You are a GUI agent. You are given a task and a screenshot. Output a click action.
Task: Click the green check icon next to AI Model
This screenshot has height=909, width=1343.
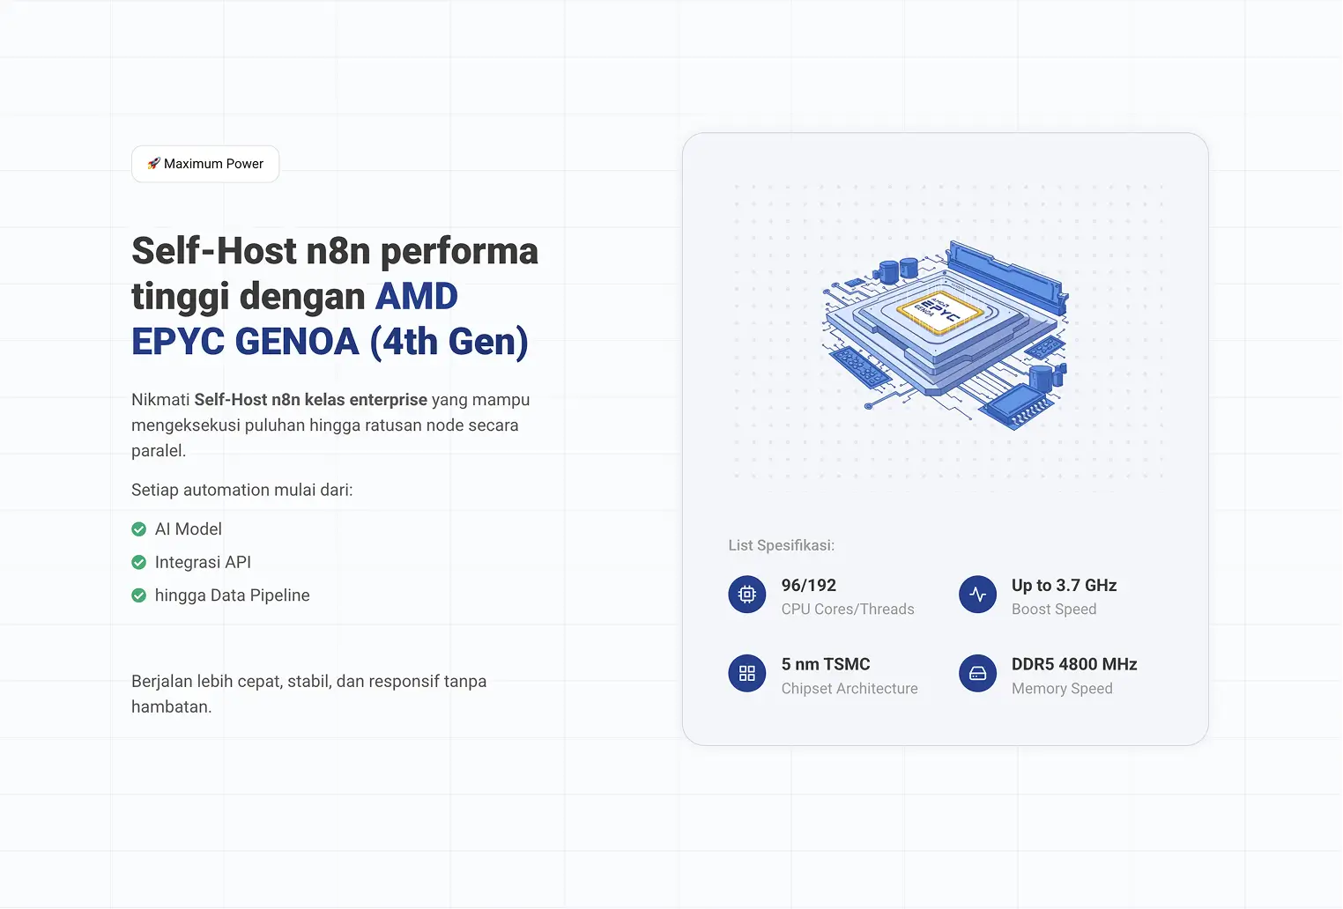(x=138, y=529)
